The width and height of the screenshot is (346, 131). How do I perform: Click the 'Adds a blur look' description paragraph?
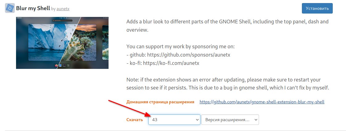(x=227, y=26)
